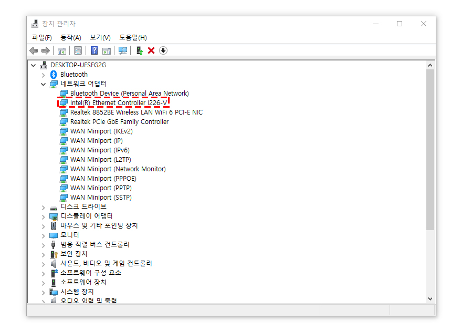The image size is (462, 331).
Task: Click the scrollbar up arrow
Action: coord(430,65)
